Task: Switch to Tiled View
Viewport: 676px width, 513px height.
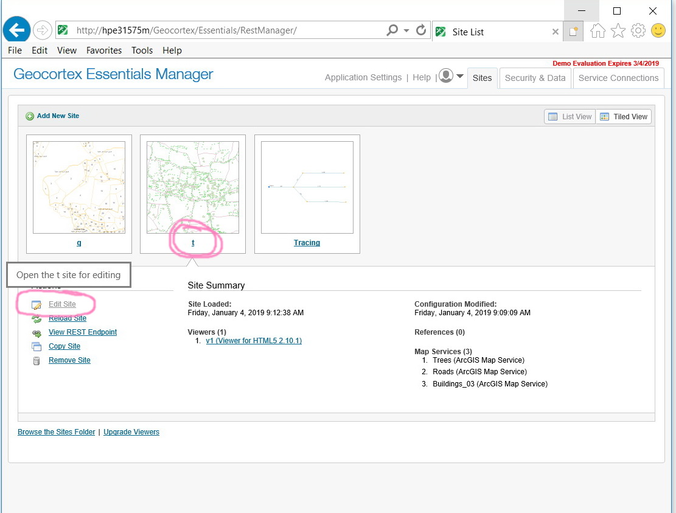Action: pyautogui.click(x=624, y=116)
